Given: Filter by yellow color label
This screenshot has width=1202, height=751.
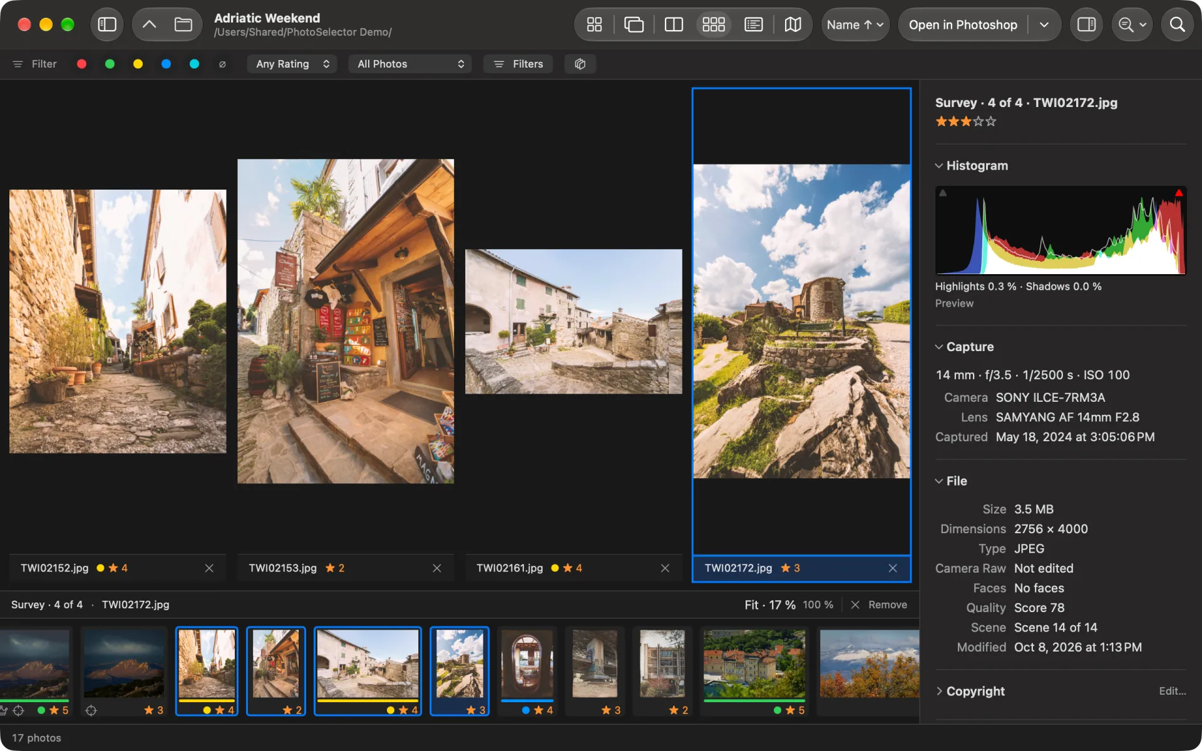Looking at the screenshot, I should (138, 64).
